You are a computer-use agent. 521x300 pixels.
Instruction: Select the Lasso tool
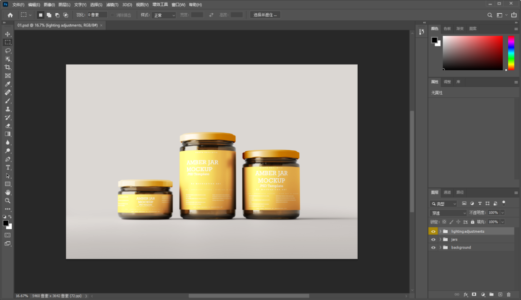point(8,50)
